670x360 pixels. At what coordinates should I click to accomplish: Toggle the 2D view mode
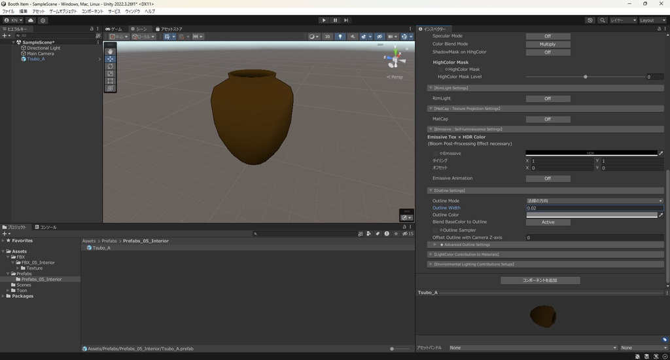(x=328, y=37)
